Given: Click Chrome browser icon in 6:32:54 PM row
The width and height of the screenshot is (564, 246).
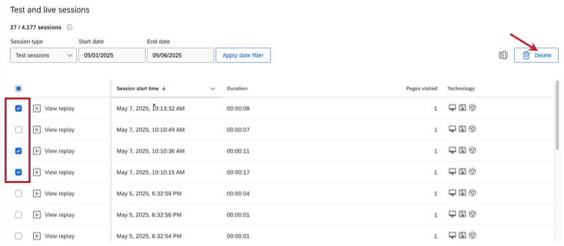Looking at the screenshot, I should [x=472, y=235].
